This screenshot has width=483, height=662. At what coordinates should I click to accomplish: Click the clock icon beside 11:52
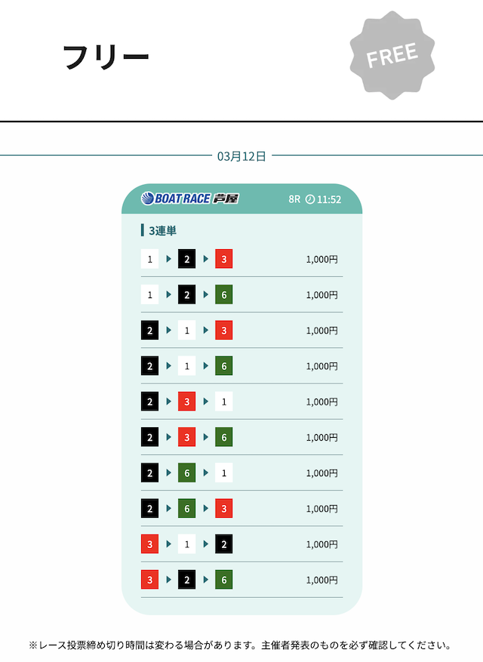coord(309,199)
